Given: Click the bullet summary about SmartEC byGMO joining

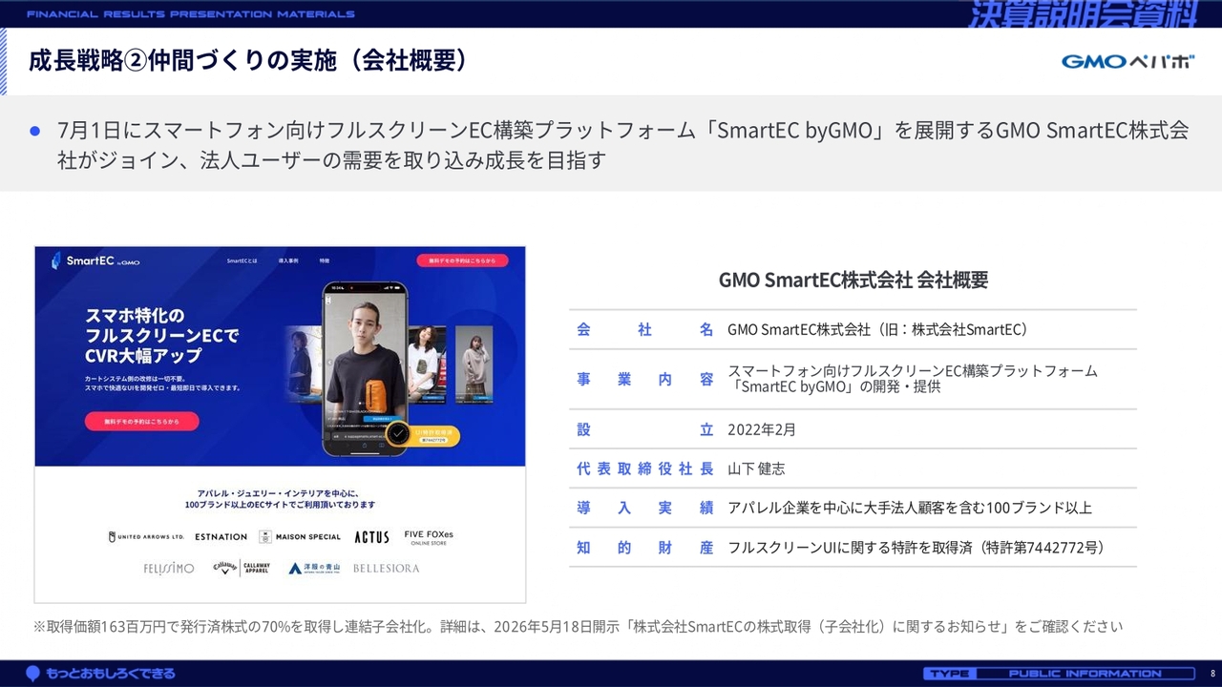Looking at the screenshot, I should coord(622,145).
